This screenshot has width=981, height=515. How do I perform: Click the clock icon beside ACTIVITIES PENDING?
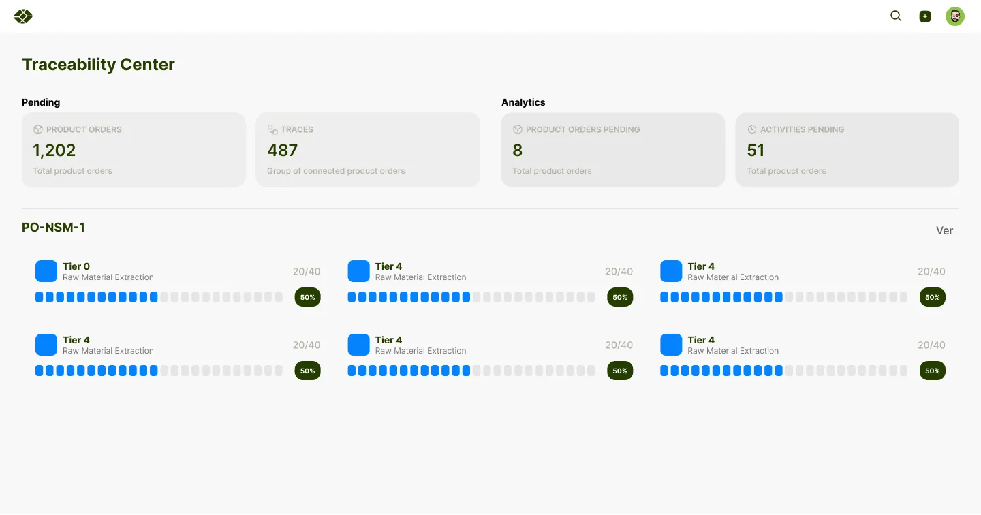click(752, 129)
